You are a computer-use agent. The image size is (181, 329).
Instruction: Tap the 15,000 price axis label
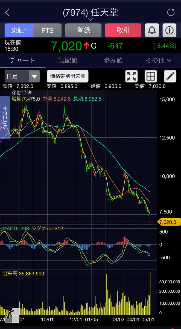point(167,99)
